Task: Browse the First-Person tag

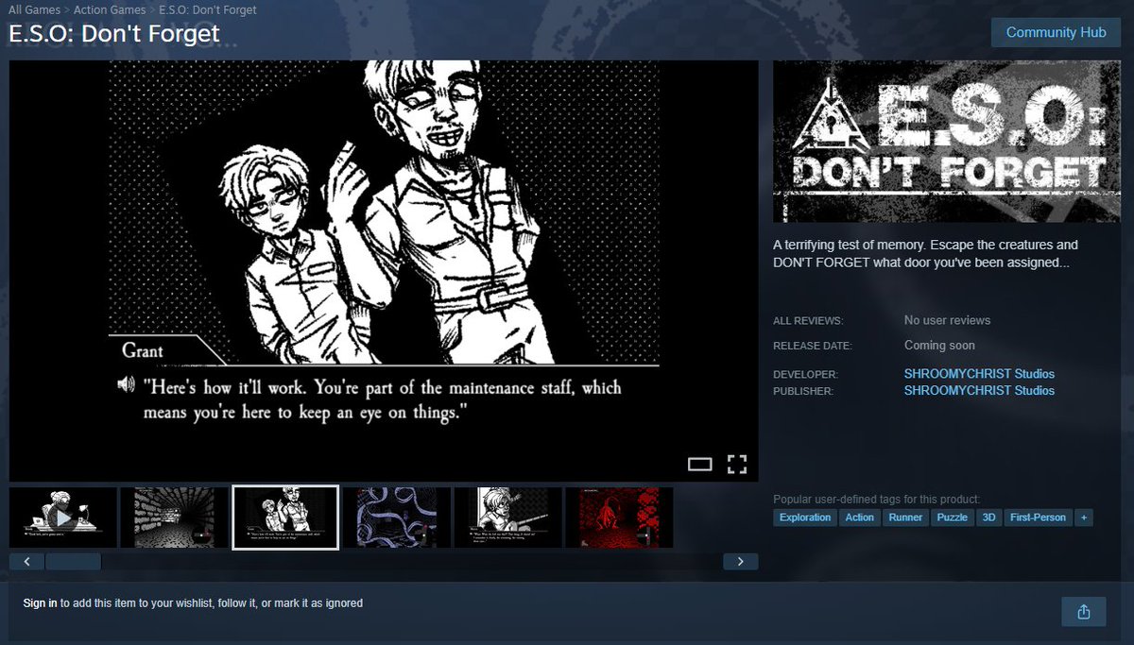Action: (x=1038, y=518)
